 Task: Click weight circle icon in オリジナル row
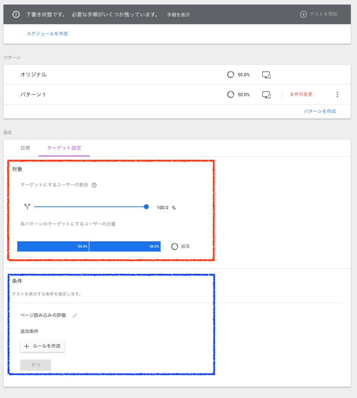click(230, 75)
